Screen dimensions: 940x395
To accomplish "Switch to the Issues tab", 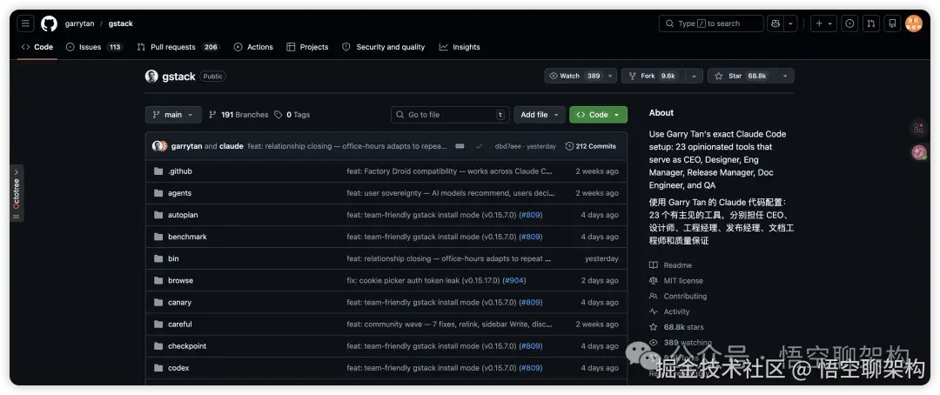I will (94, 47).
